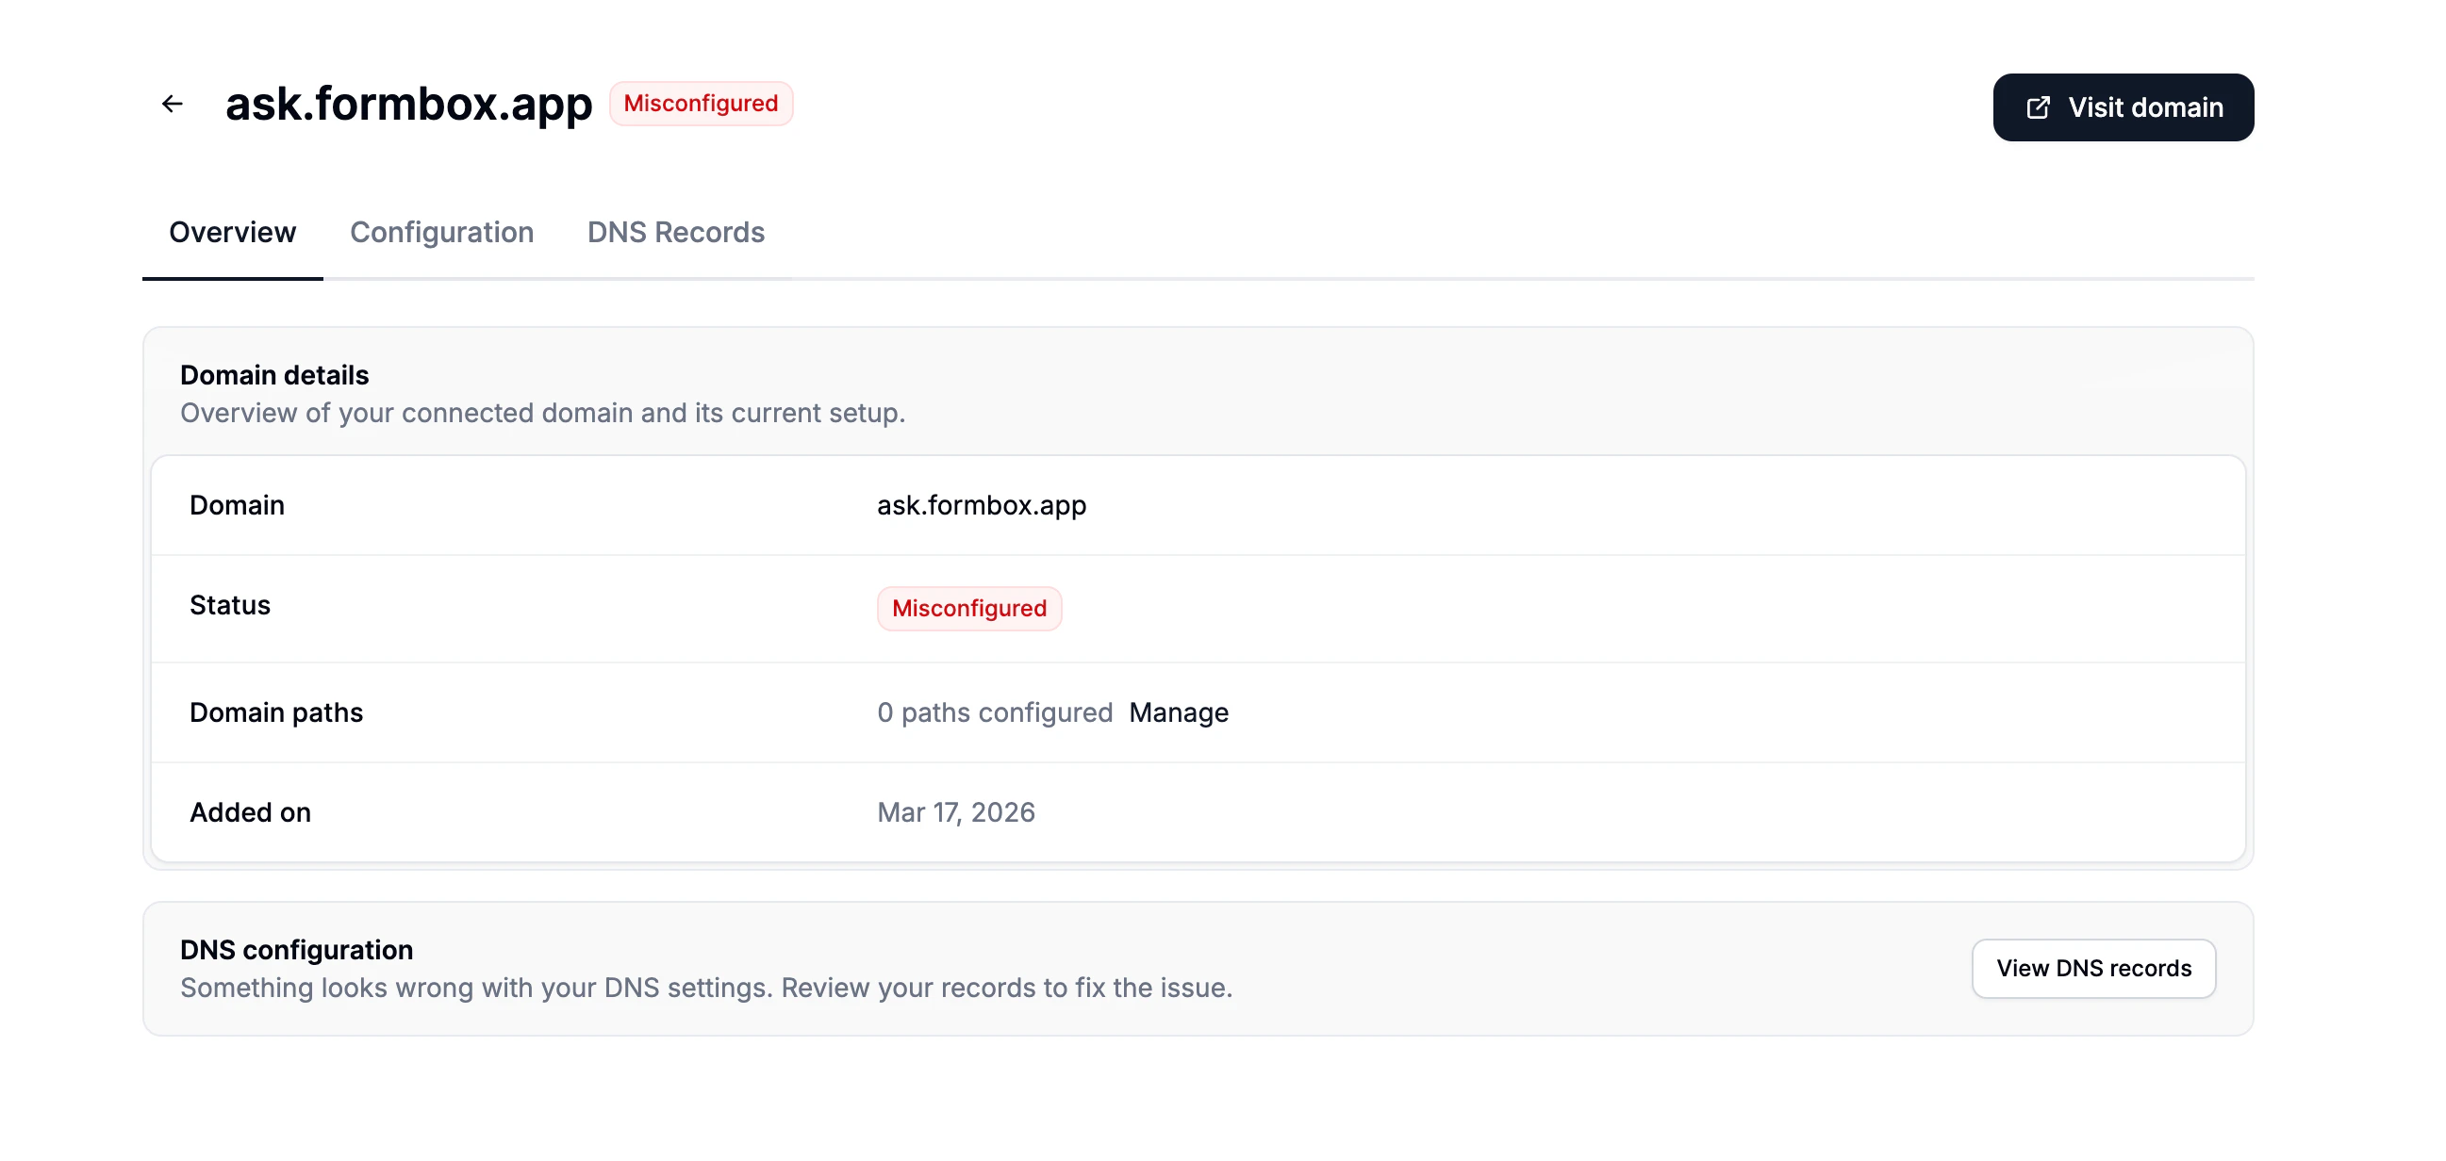Open the Visit domain button
Screen dimensions: 2446x1161
tap(2123, 107)
